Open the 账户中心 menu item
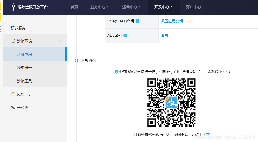Viewport: 258px width, 142px height. [194, 7]
